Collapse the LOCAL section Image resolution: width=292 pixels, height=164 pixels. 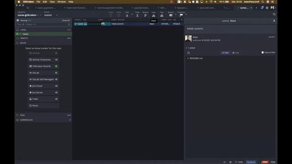coord(43,30)
